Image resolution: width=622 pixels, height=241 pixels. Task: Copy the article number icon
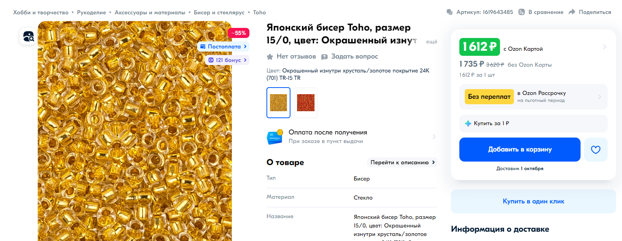click(450, 12)
